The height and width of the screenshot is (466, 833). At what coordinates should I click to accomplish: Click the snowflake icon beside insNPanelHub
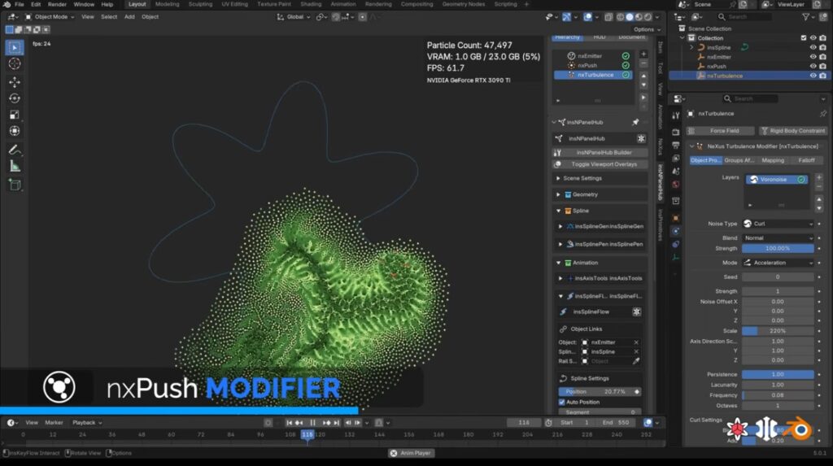click(x=641, y=139)
